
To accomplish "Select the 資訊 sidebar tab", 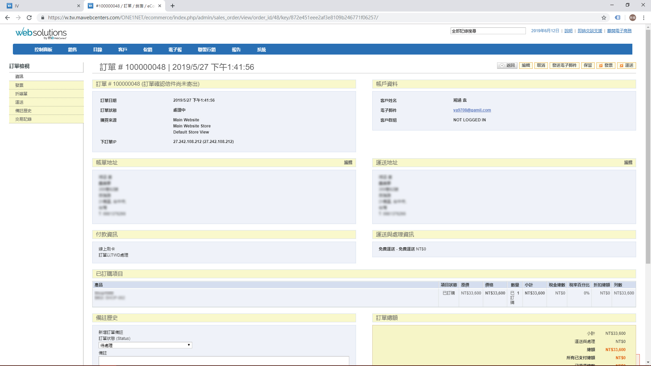I will pos(46,77).
